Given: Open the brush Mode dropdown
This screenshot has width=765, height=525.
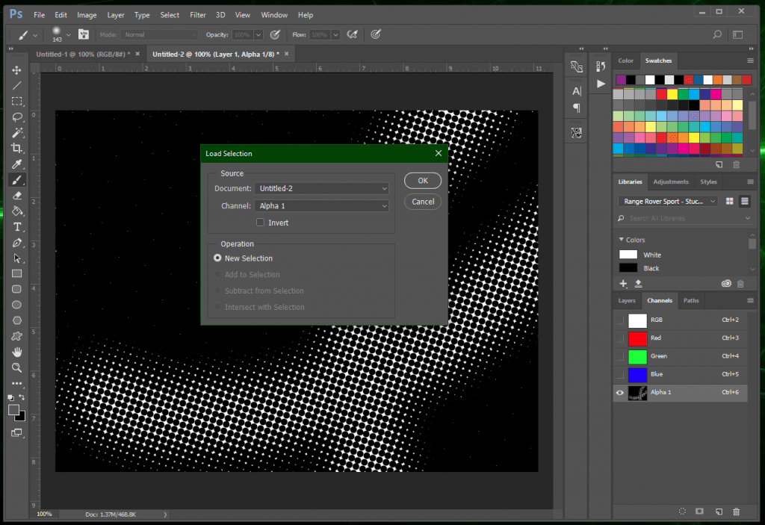Looking at the screenshot, I should pyautogui.click(x=158, y=34).
